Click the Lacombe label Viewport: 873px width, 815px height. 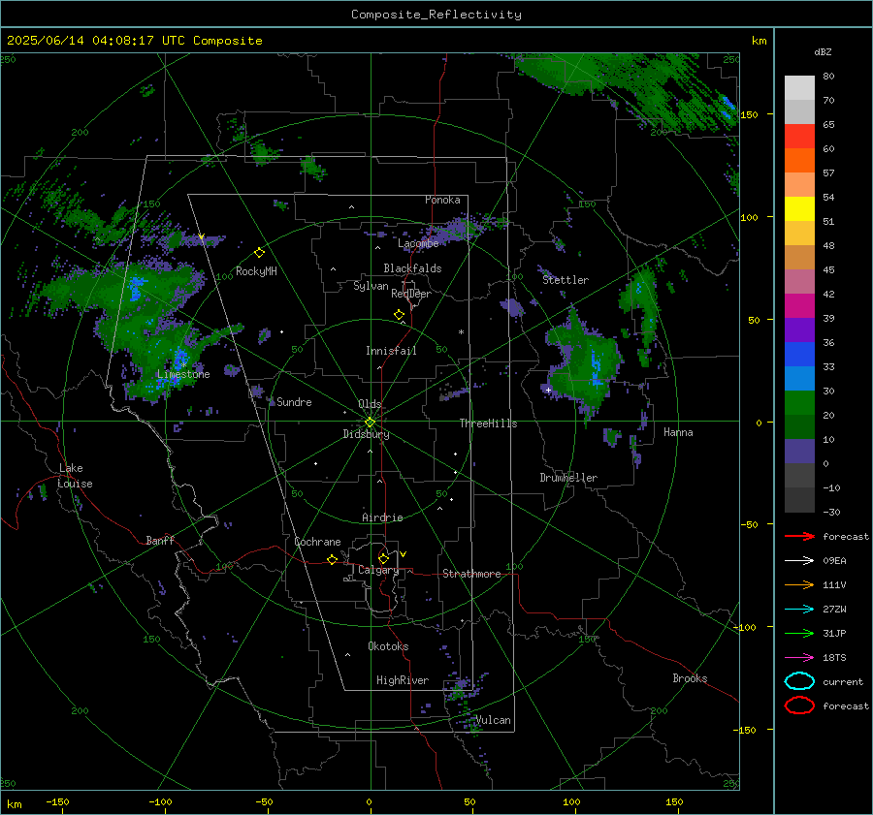click(x=418, y=243)
